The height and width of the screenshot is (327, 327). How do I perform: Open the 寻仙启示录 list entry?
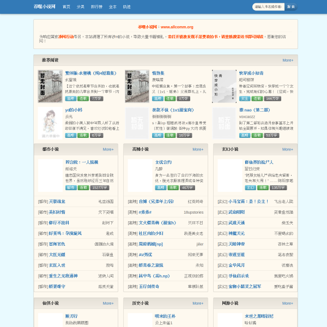point(239,276)
